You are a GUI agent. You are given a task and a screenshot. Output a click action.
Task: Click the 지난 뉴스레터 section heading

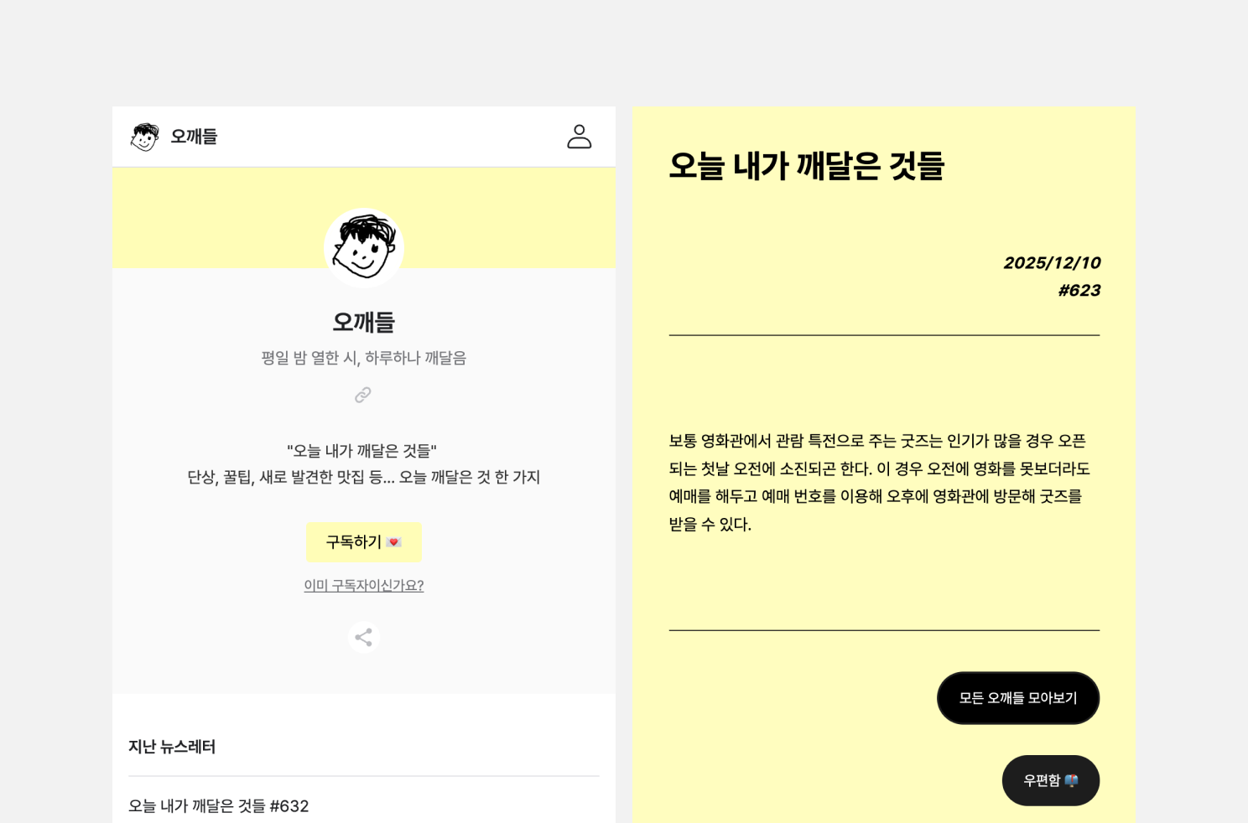point(172,747)
